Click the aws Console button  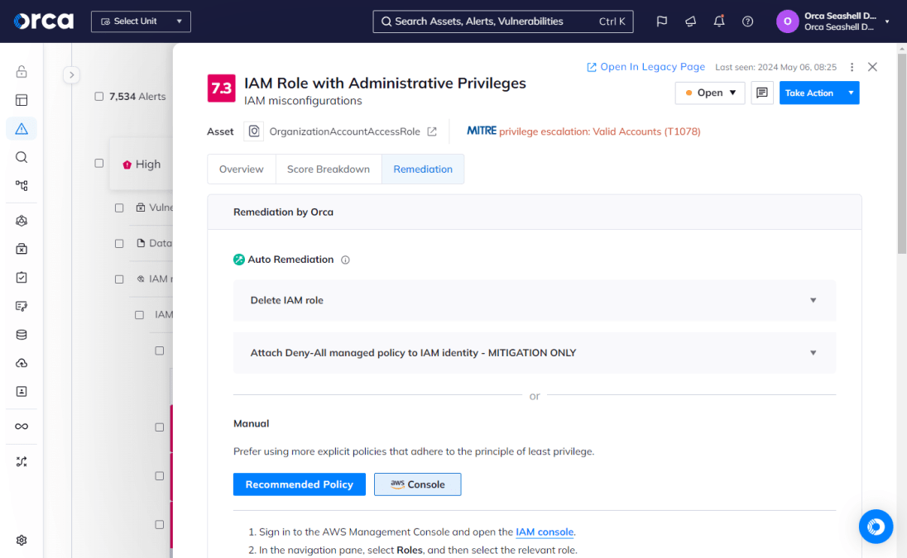point(418,484)
